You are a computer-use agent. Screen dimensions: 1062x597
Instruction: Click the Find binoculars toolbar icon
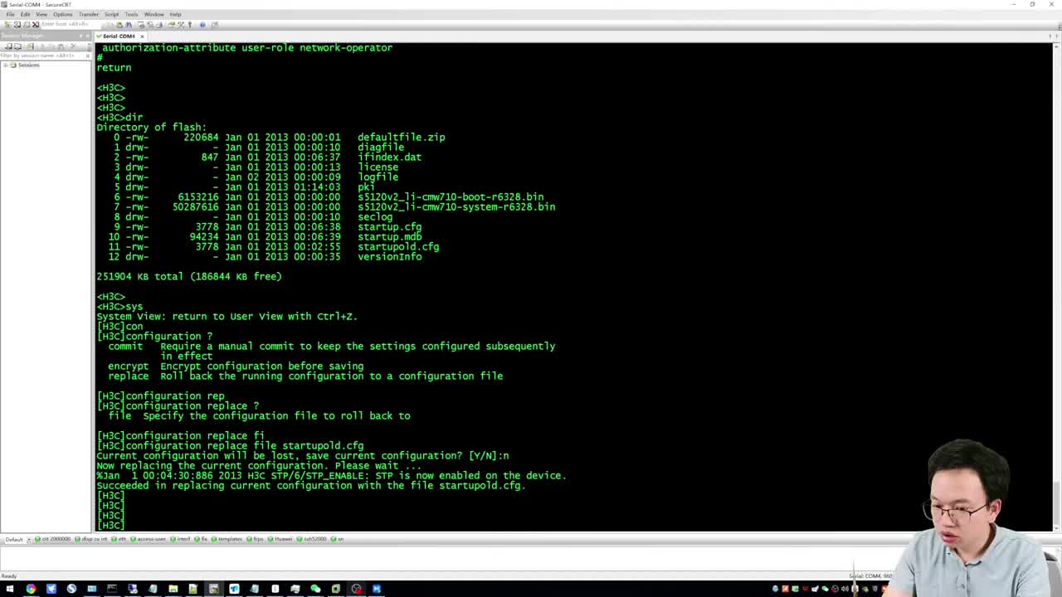129,24
